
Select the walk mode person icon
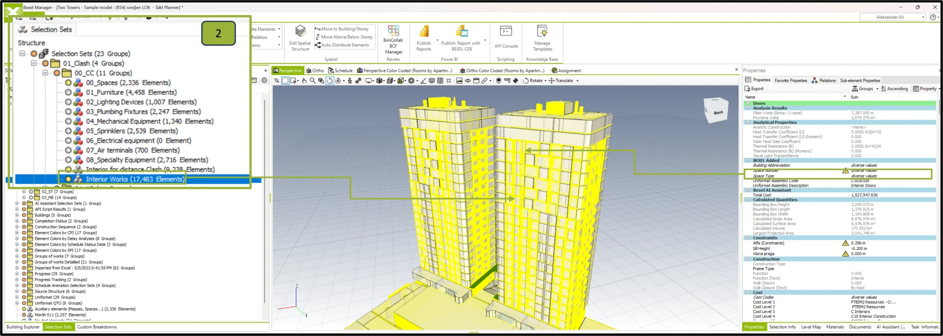pyautogui.click(x=350, y=81)
